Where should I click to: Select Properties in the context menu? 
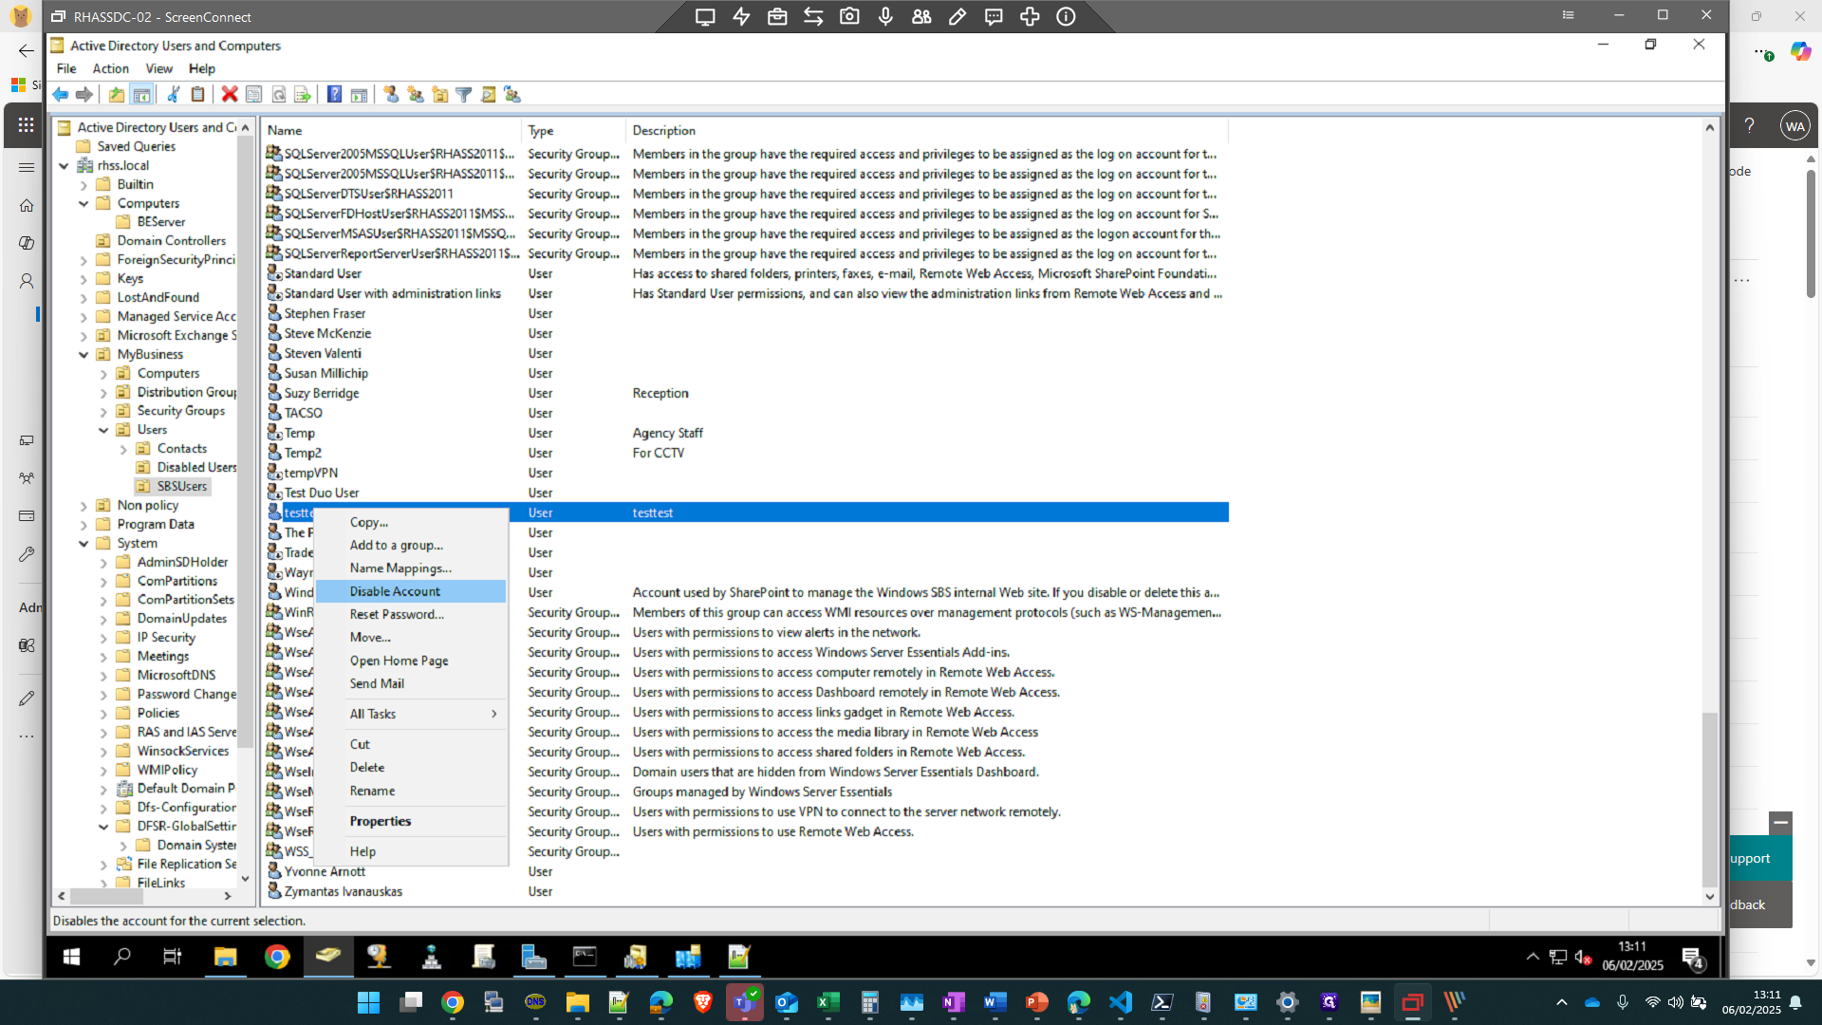click(x=411, y=821)
